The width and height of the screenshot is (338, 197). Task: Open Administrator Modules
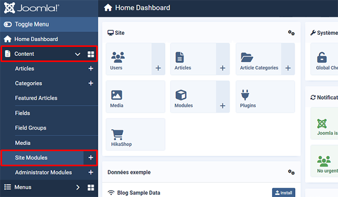click(x=43, y=173)
